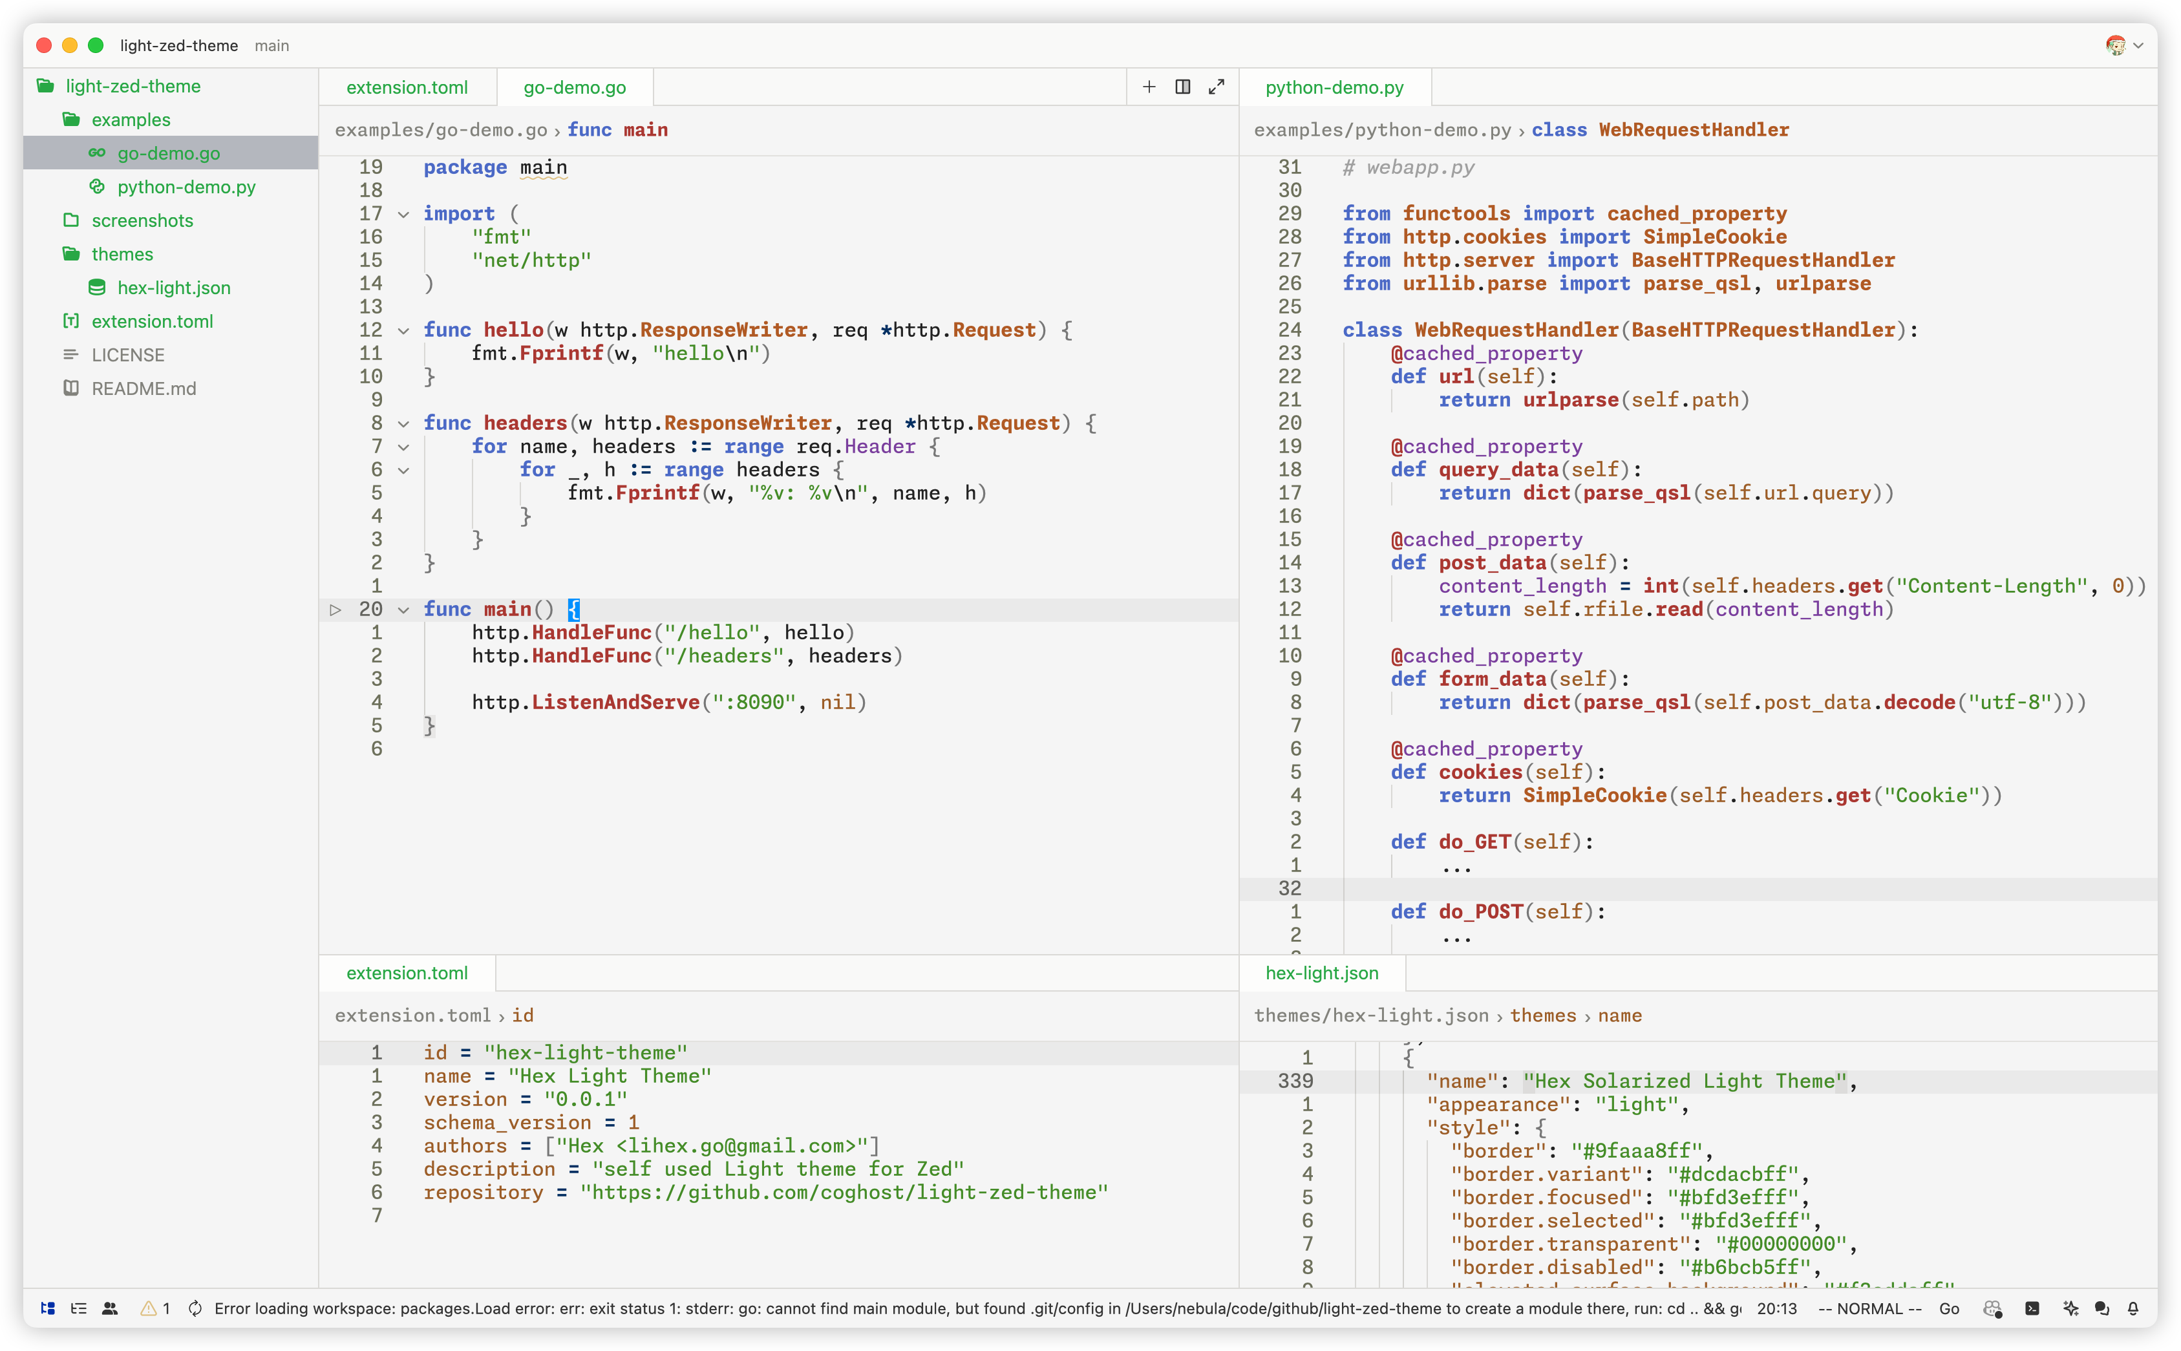Screen dimensions: 2181x1351
Task: Click the themes breadcrumb in hex-light.json
Action: coord(1543,1015)
